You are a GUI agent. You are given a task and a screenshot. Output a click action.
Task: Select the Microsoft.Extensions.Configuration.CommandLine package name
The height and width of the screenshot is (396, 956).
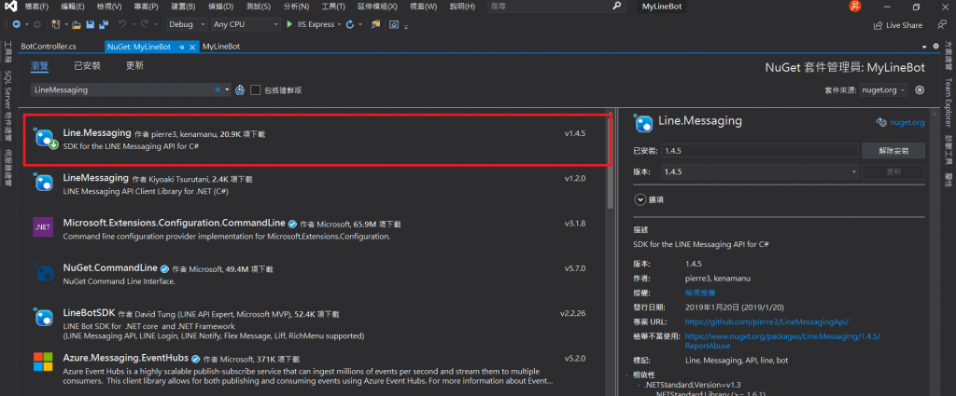[175, 223]
